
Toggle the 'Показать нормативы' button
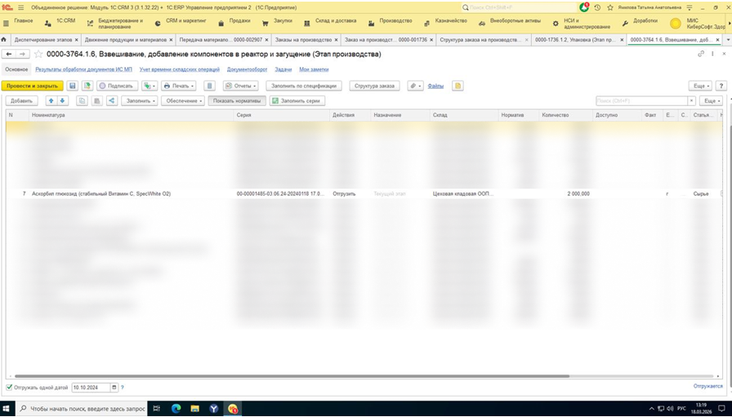tap(236, 101)
